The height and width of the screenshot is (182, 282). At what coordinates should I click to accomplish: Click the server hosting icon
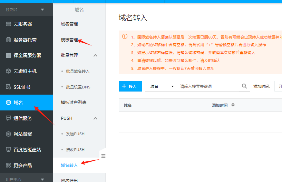point(8,40)
